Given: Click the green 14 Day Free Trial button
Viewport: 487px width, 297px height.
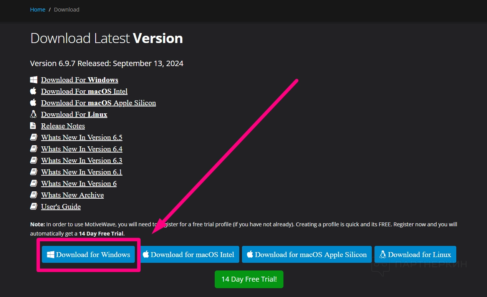Looking at the screenshot, I should (x=249, y=279).
